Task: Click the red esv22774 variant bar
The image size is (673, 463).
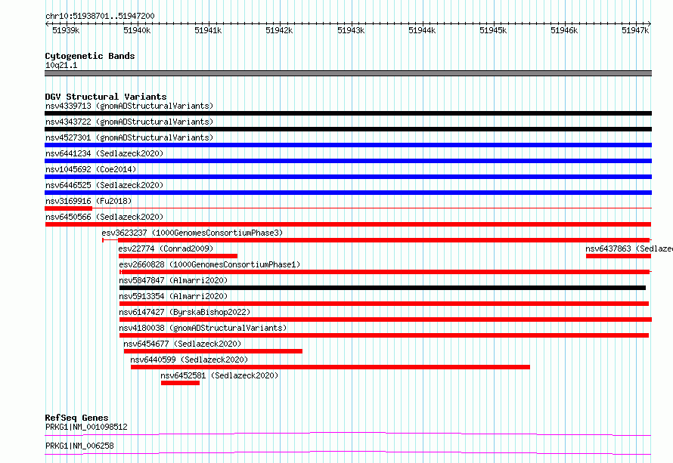Action: 178,256
